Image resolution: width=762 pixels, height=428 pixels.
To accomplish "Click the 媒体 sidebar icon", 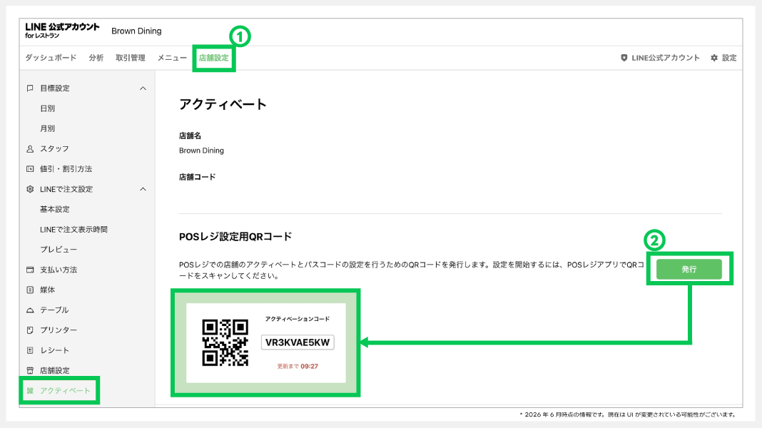I will [30, 290].
